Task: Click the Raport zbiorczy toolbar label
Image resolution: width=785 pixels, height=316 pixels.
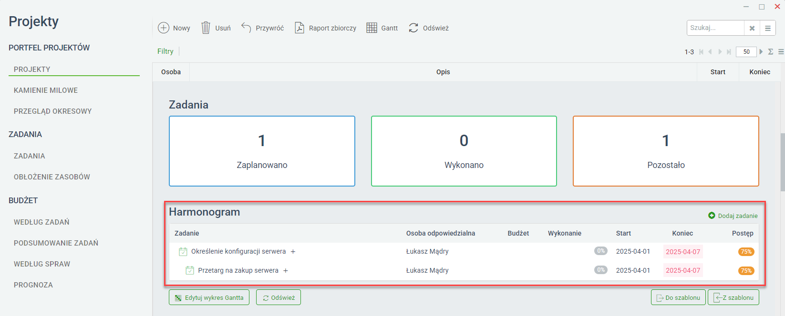Action: [x=332, y=28]
